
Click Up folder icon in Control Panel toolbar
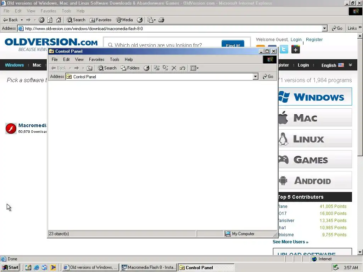(x=90, y=68)
